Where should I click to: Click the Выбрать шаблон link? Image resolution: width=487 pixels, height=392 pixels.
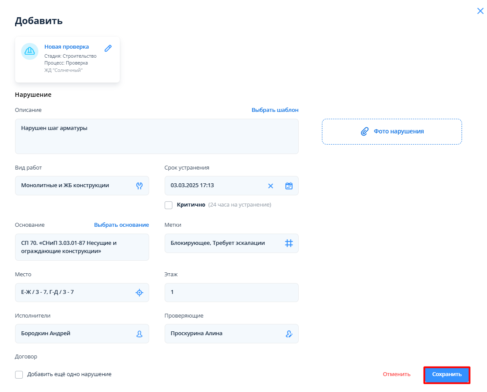coord(275,110)
